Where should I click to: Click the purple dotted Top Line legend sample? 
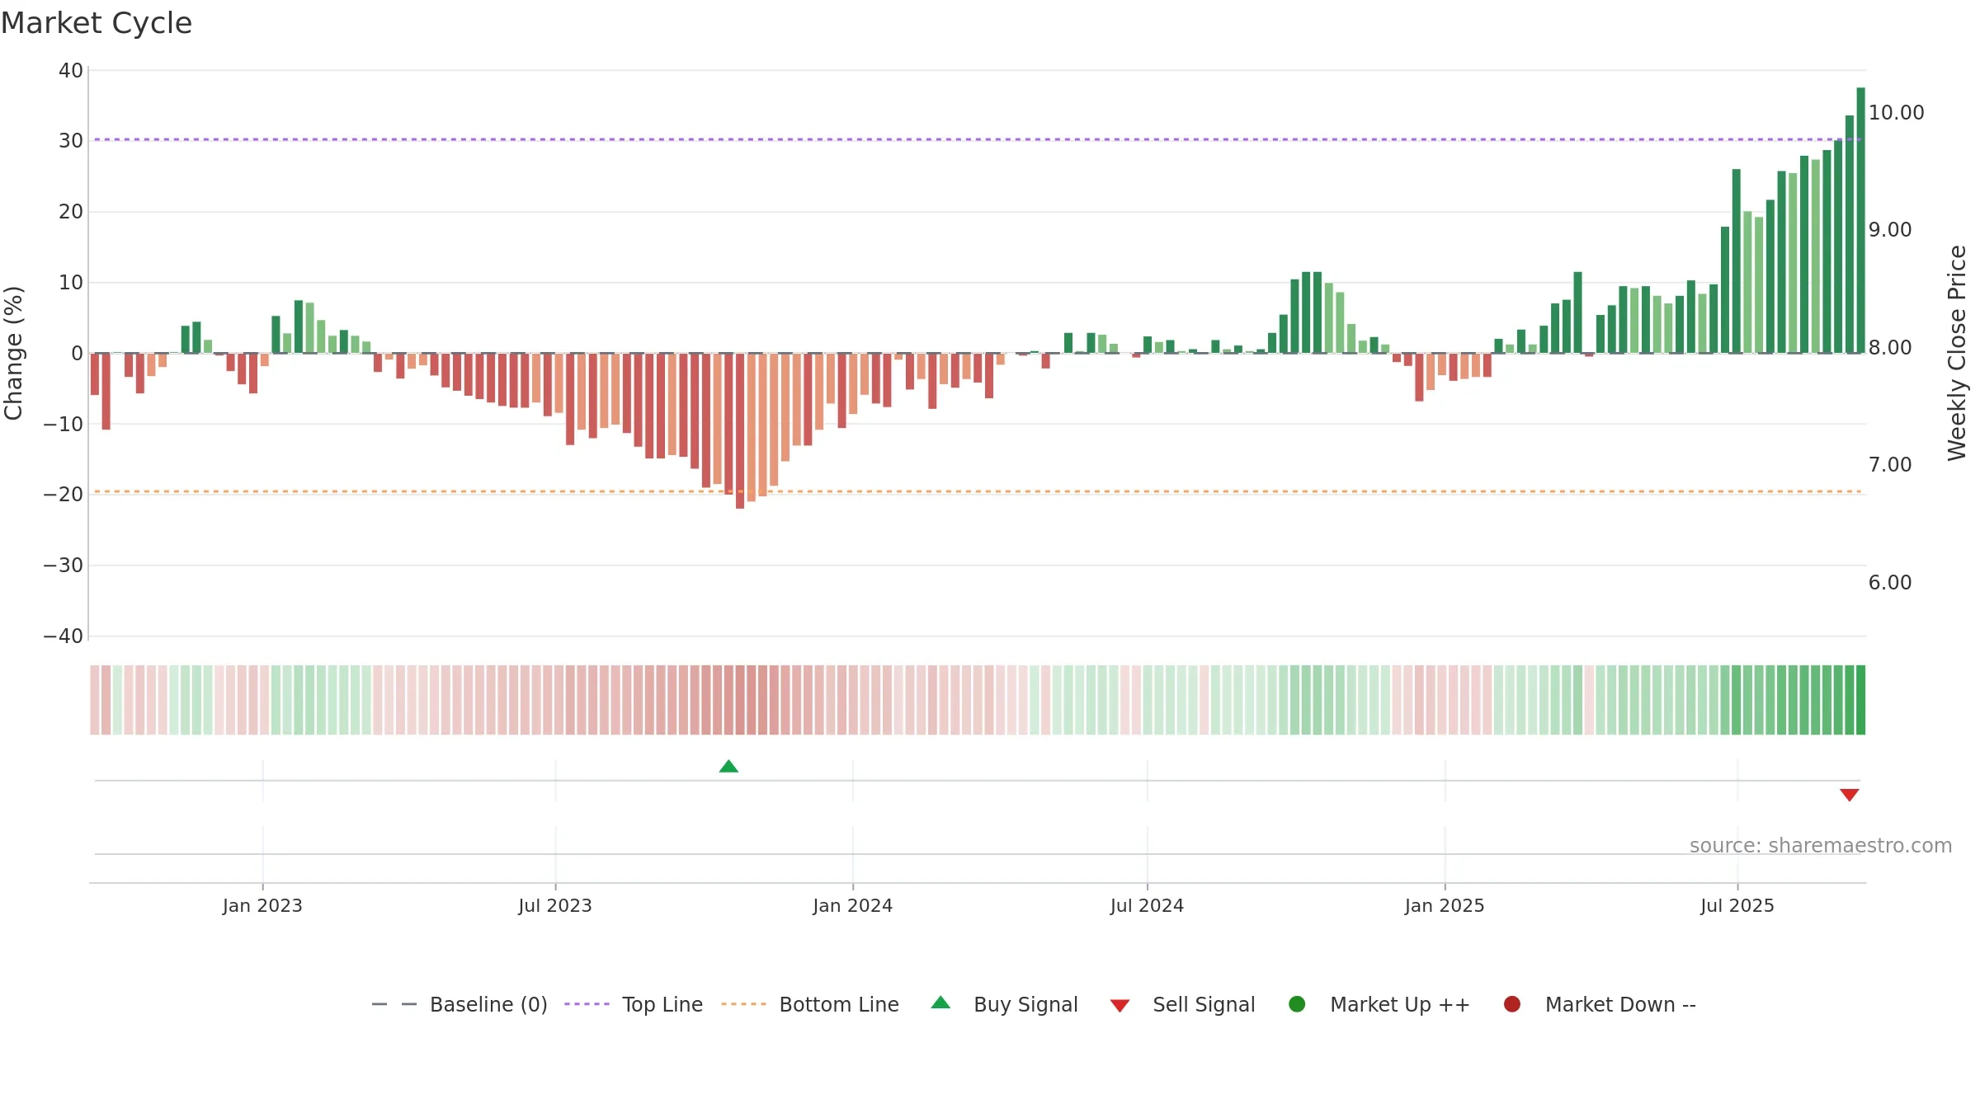click(587, 1004)
